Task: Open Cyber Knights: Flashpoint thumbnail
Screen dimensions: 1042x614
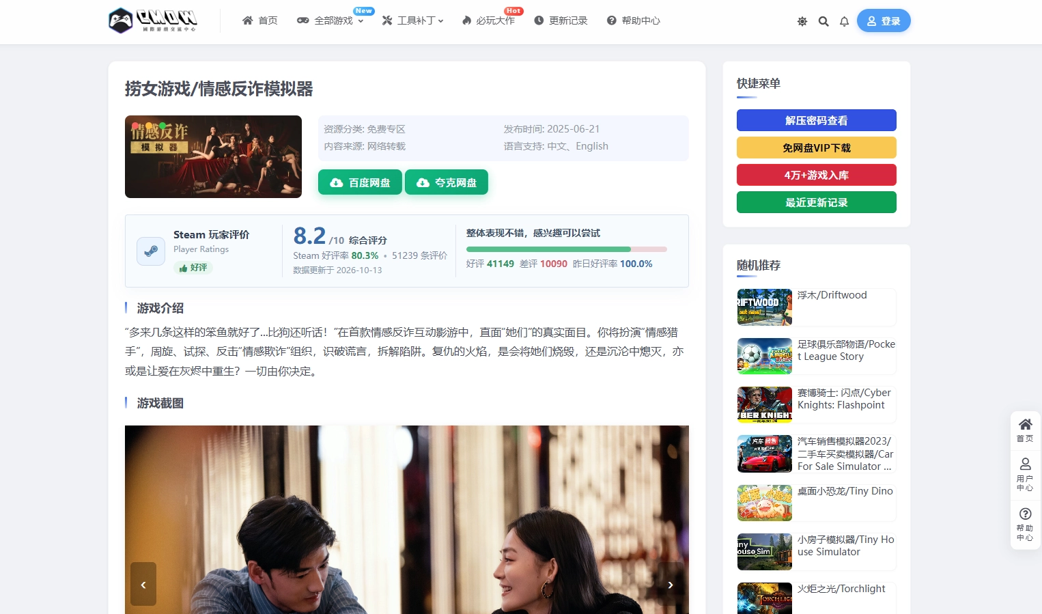Action: 765,404
